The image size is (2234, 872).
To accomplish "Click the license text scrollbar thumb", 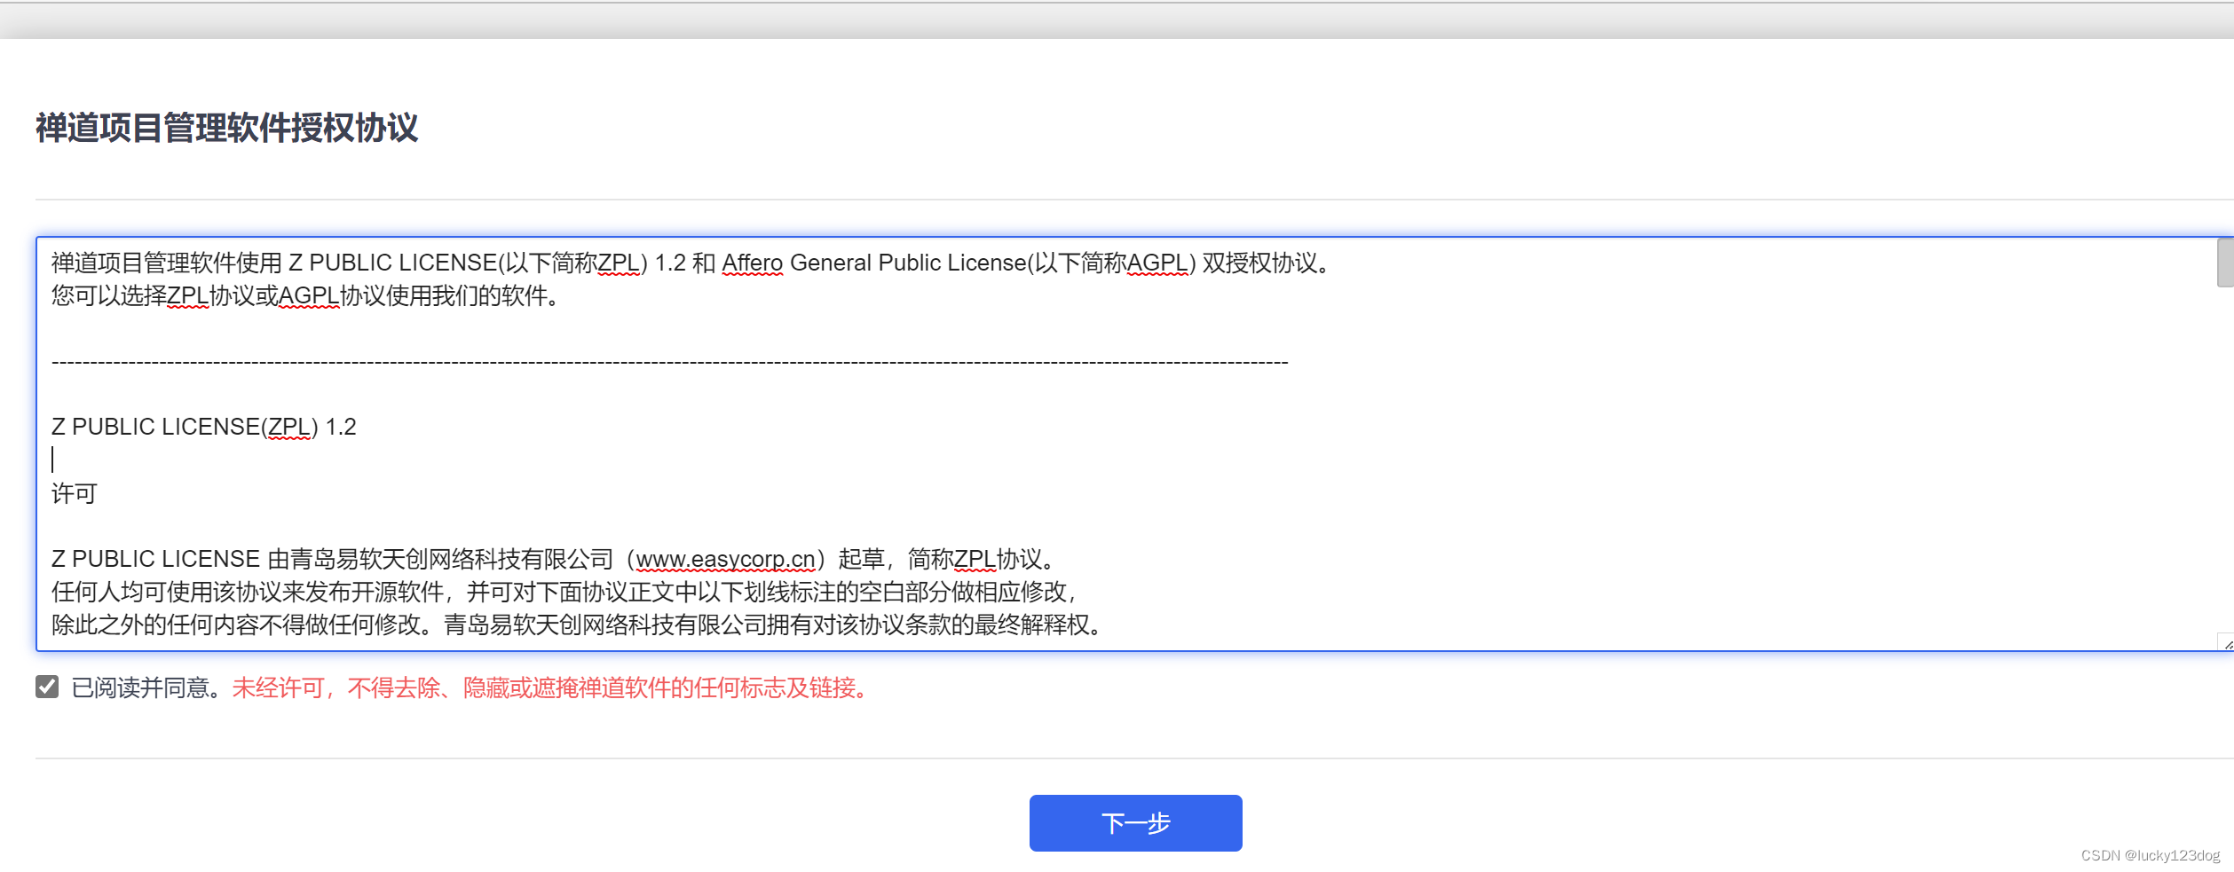I will tap(2225, 263).
